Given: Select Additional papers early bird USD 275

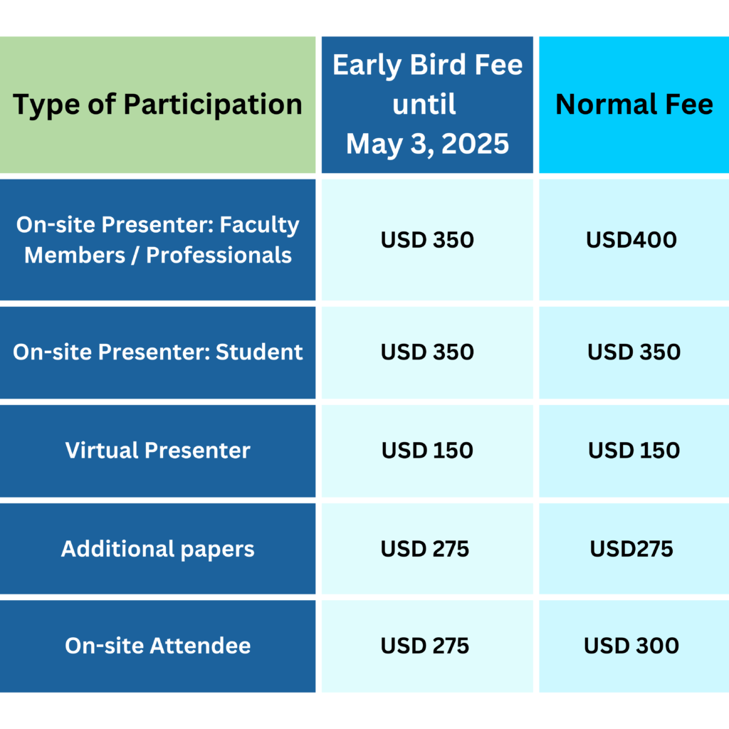Looking at the screenshot, I should (427, 549).
